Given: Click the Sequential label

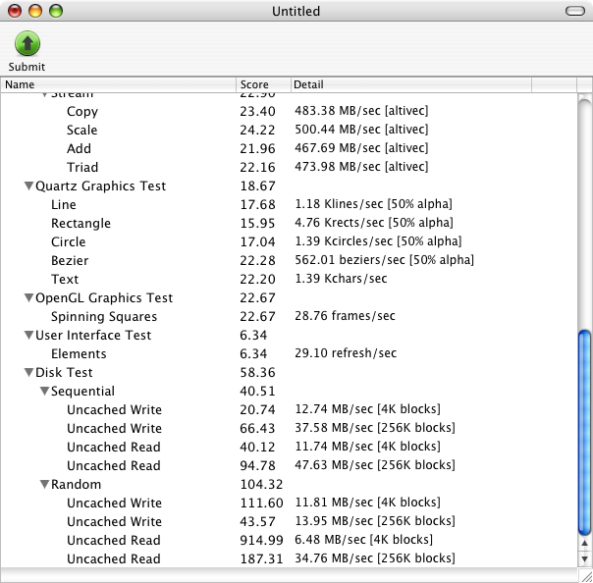Looking at the screenshot, I should click(82, 391).
